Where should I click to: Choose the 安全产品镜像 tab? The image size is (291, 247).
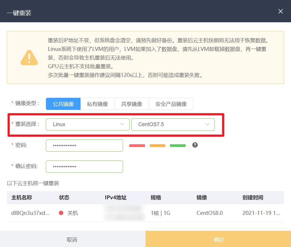tap(171, 104)
